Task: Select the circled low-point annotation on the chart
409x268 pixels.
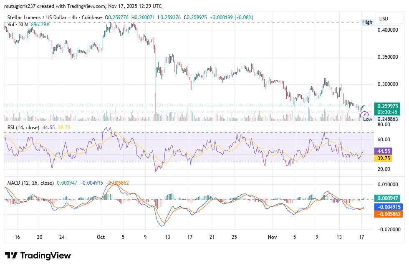Action: (364, 115)
